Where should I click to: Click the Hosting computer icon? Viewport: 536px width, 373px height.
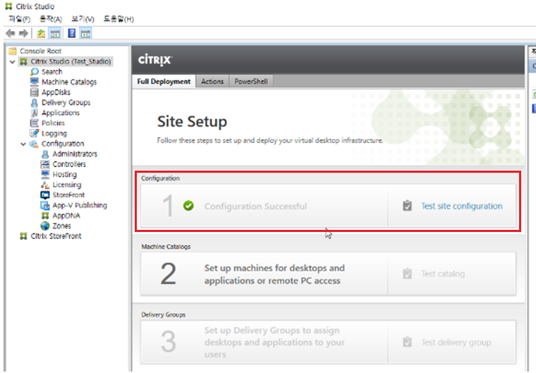click(45, 175)
